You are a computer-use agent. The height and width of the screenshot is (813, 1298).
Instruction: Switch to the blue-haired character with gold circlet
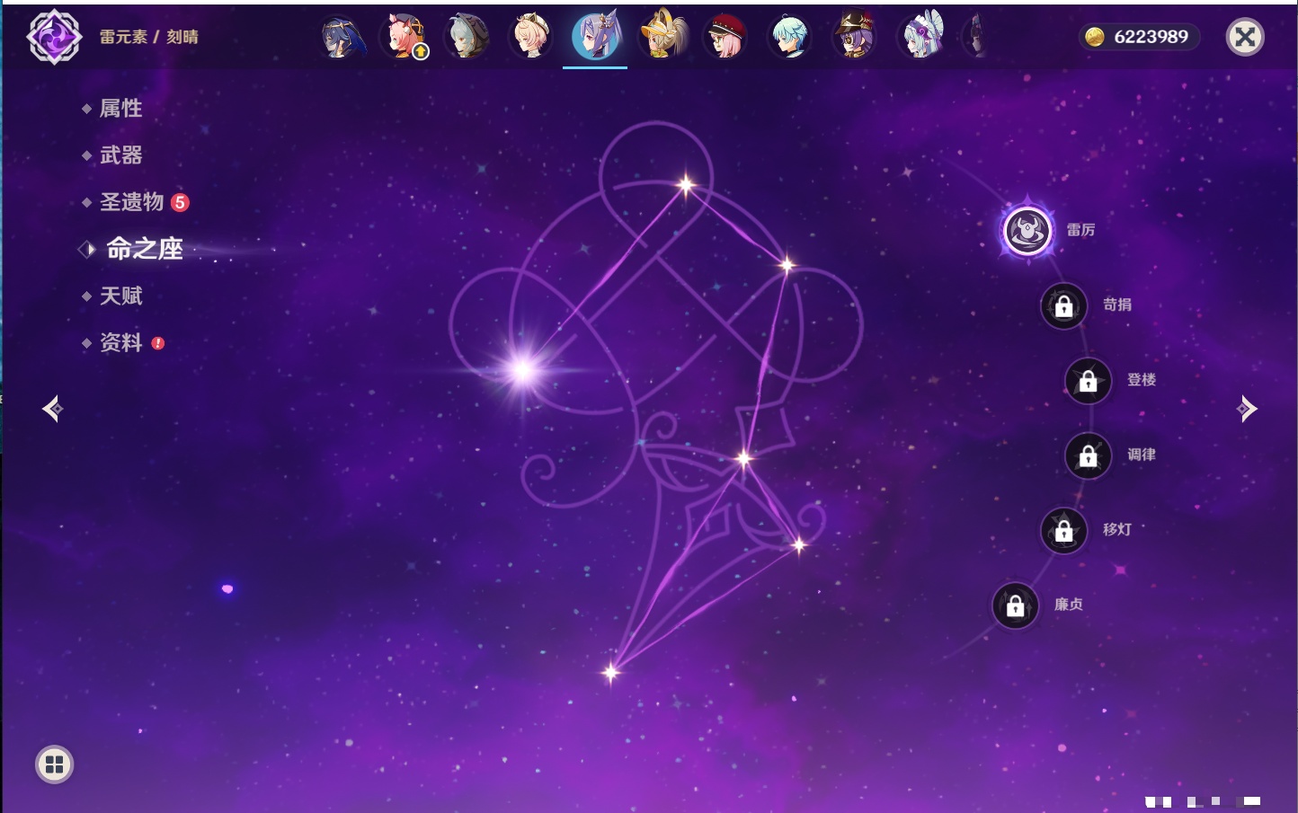pos(342,37)
